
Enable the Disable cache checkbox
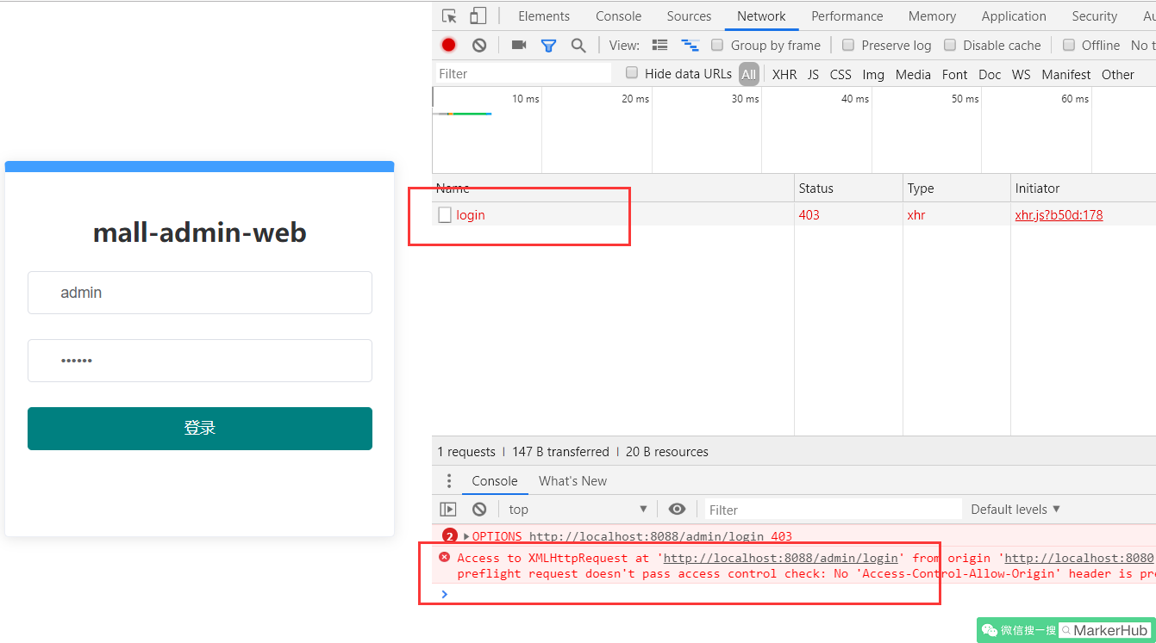(x=951, y=45)
